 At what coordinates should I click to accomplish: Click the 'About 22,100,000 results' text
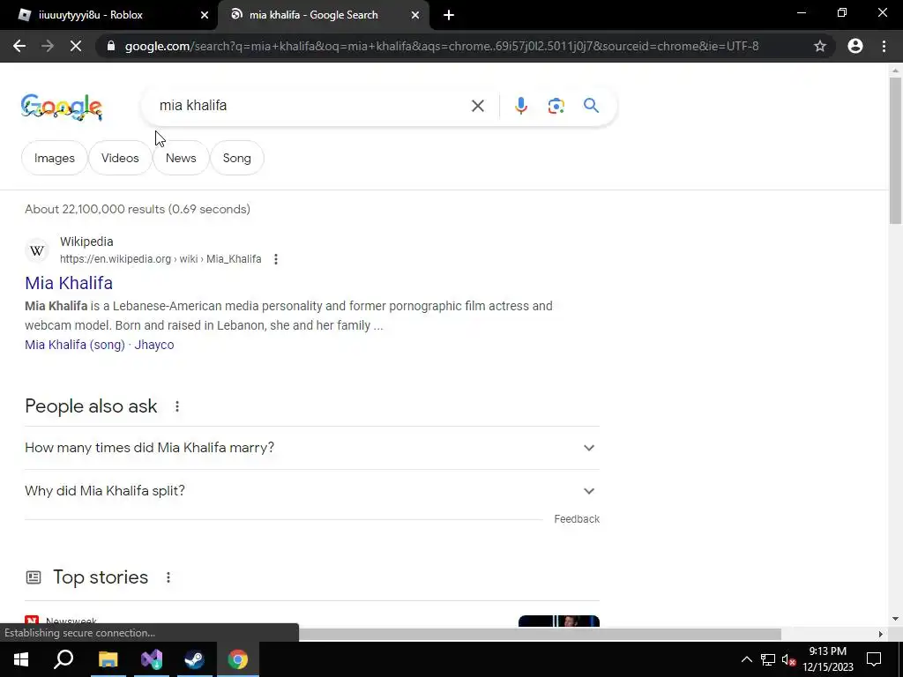tap(137, 209)
